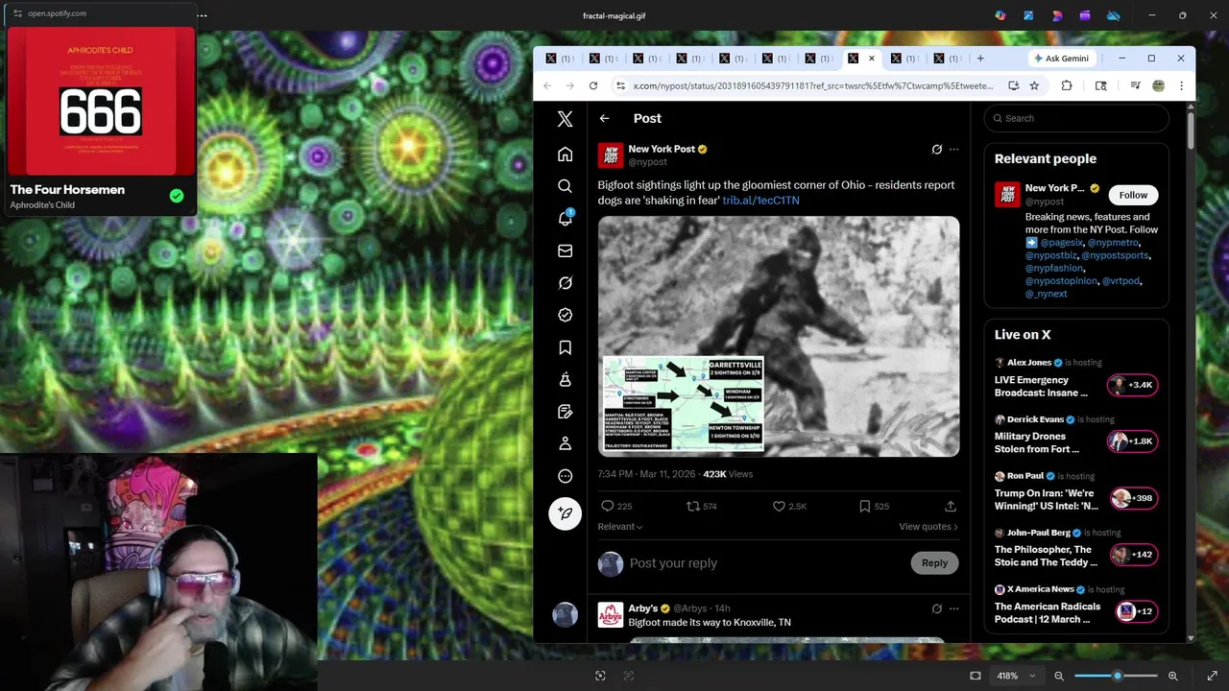Open Profile person icon in sidebar
Screen dimensions: 1229x691
coord(565,443)
